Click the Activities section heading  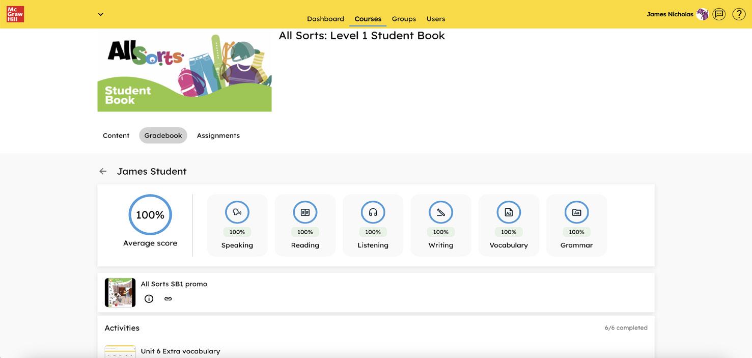click(x=122, y=328)
